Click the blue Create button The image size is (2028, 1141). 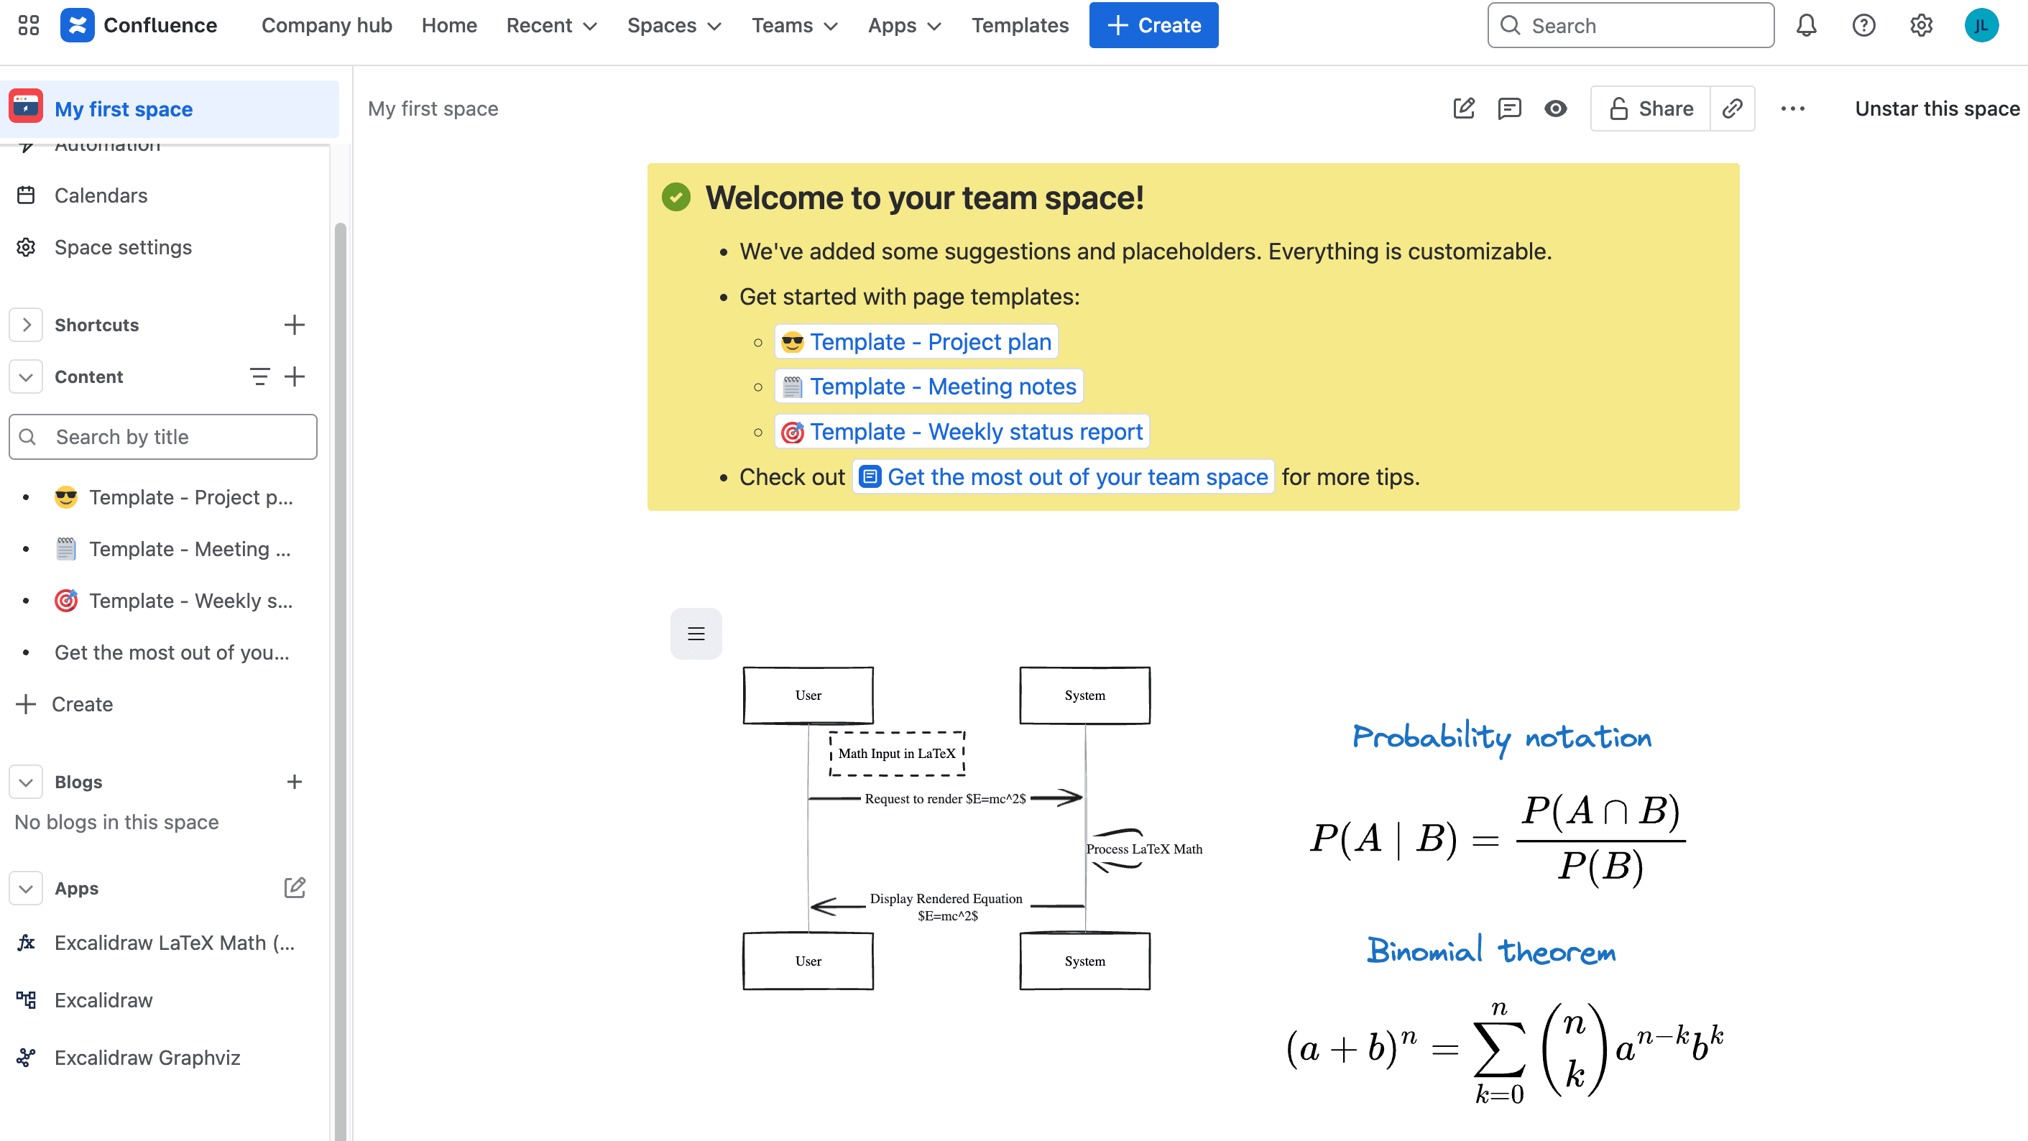[x=1153, y=25]
